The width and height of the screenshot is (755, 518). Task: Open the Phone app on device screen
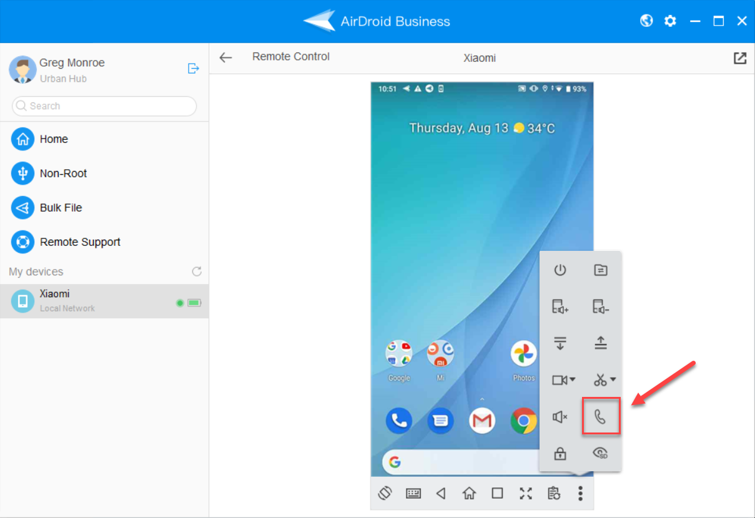pos(398,421)
